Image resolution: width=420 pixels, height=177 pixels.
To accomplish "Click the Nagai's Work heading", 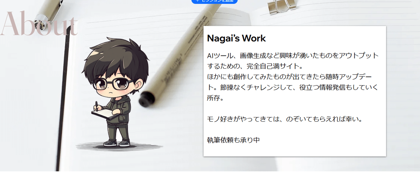I will 237,38.
